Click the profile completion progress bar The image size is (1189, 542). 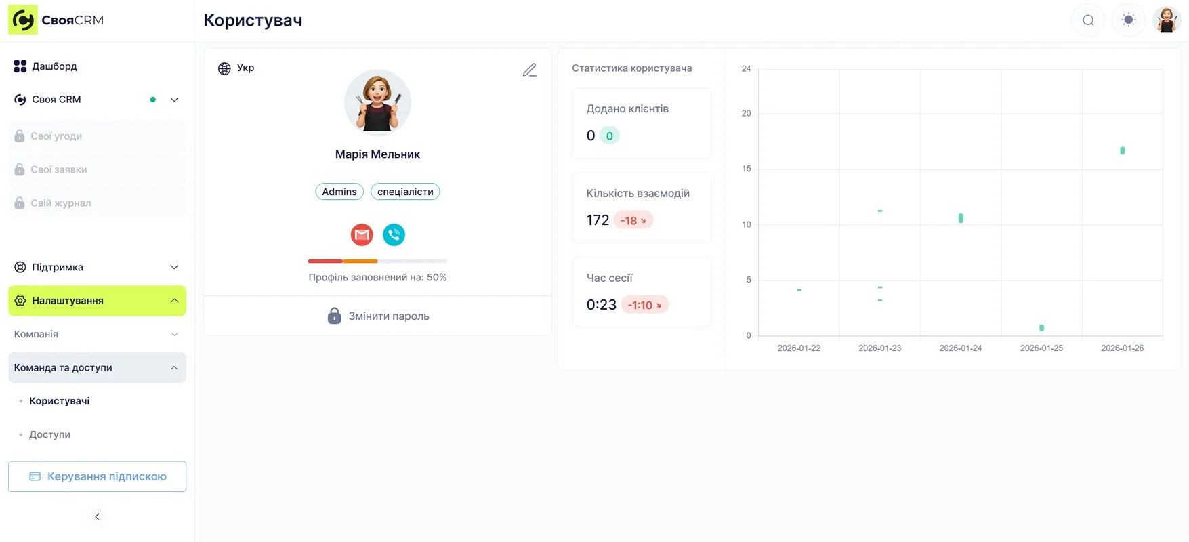[377, 261]
